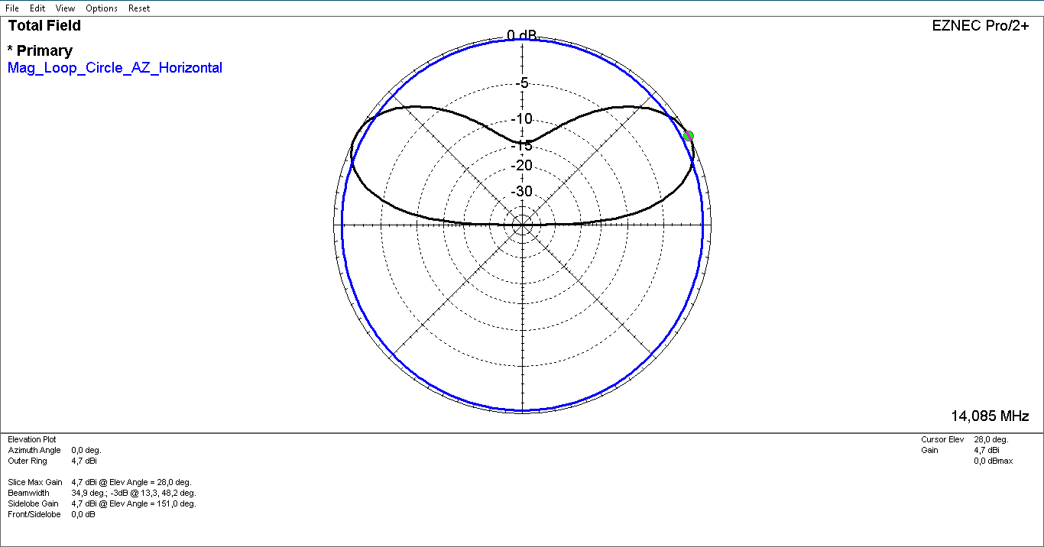Viewport: 1044px width, 547px height.
Task: Open the View menu
Action: point(65,8)
